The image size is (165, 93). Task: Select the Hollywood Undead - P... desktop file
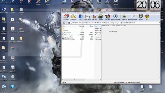click(13, 40)
